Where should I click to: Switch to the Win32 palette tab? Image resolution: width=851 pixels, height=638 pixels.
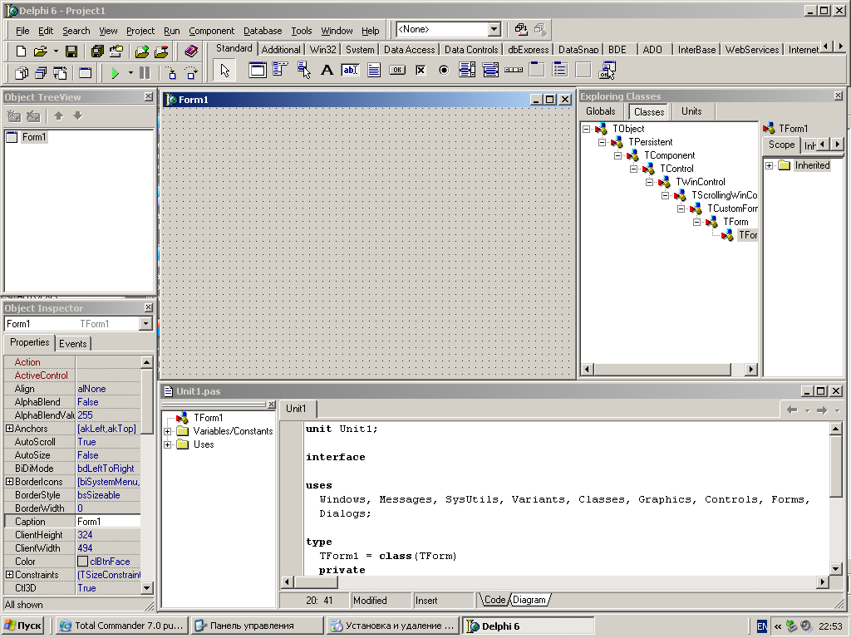tap(323, 49)
